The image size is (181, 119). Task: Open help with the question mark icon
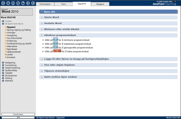tap(23, 3)
